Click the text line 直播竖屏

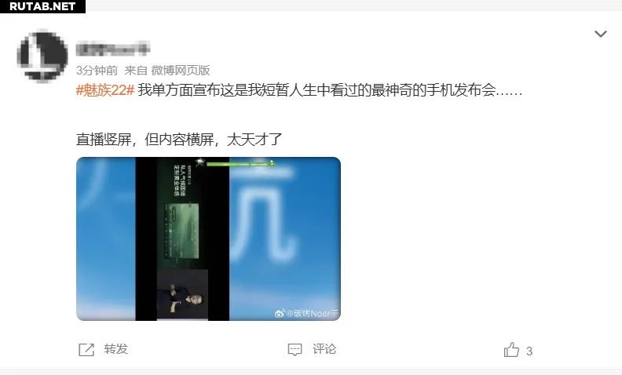[x=179, y=140]
